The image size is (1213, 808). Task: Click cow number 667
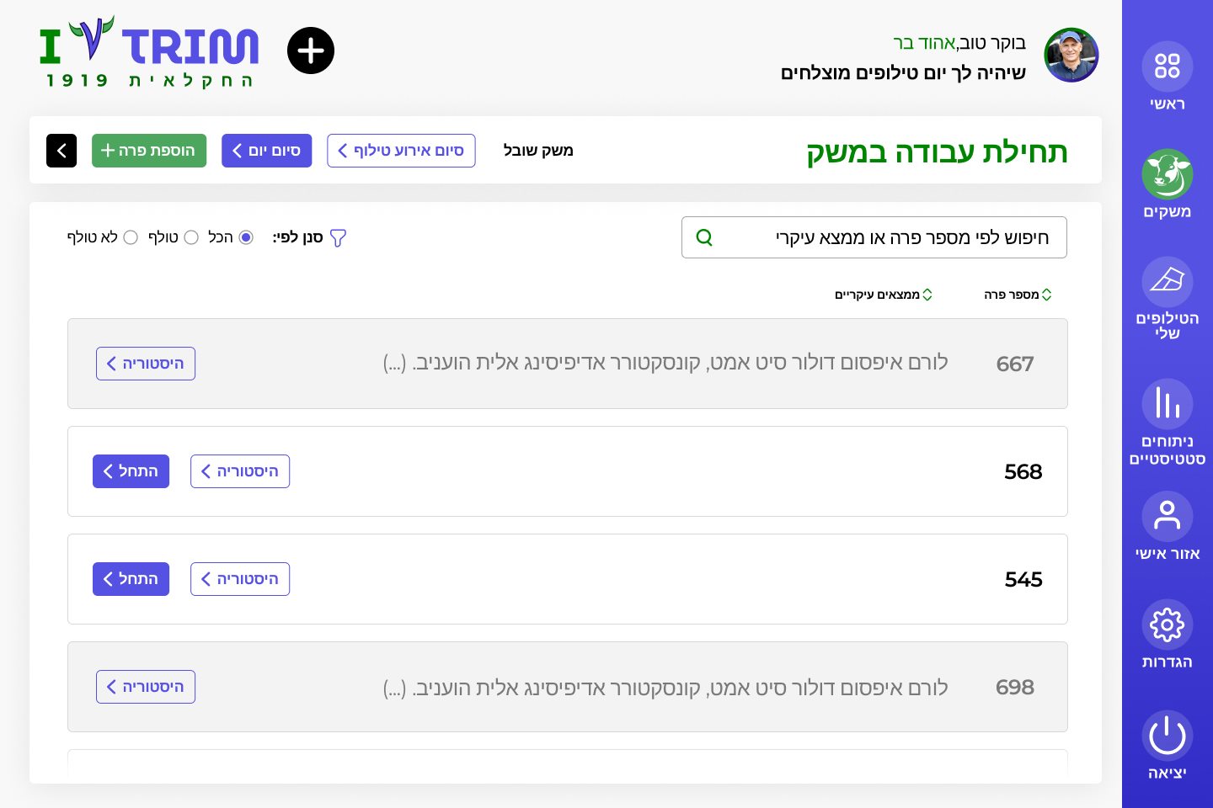[x=1015, y=364]
